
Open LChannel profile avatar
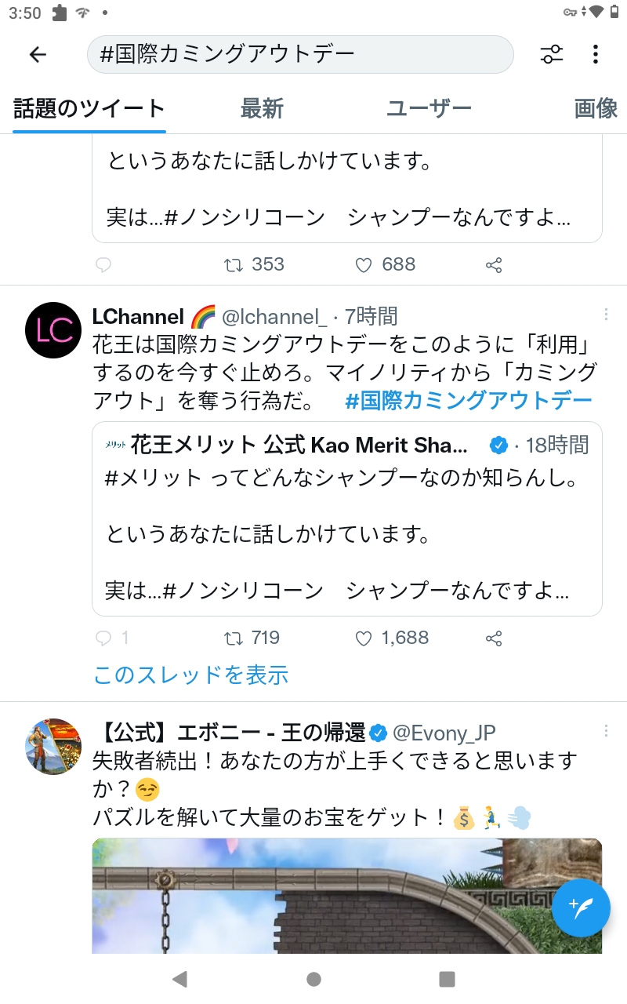(x=53, y=330)
